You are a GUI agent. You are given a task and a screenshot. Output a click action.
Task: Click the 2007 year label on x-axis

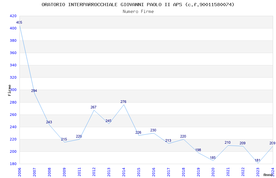click(x=34, y=172)
